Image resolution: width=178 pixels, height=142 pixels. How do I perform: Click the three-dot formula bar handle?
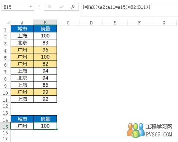pyautogui.click(x=39, y=7)
